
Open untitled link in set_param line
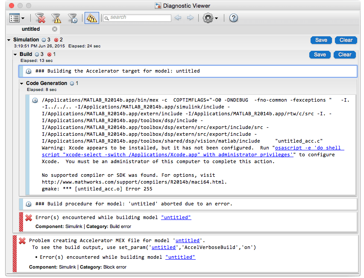tap(164, 247)
